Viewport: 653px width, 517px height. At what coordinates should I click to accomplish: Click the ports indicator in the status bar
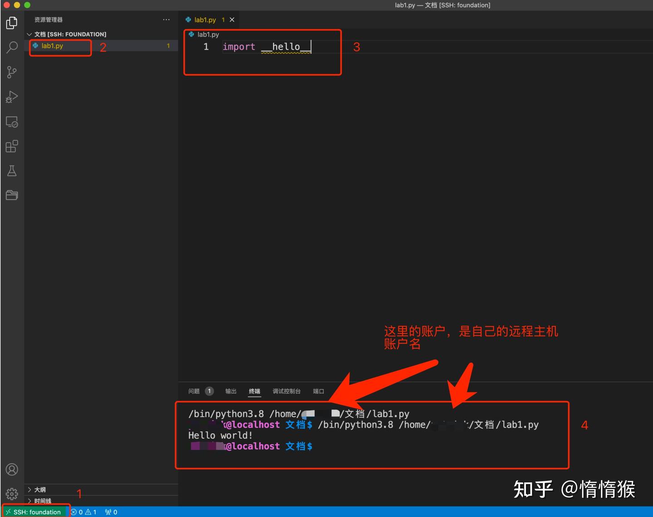click(x=110, y=512)
